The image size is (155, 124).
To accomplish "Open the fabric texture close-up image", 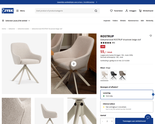I will 16,111.
